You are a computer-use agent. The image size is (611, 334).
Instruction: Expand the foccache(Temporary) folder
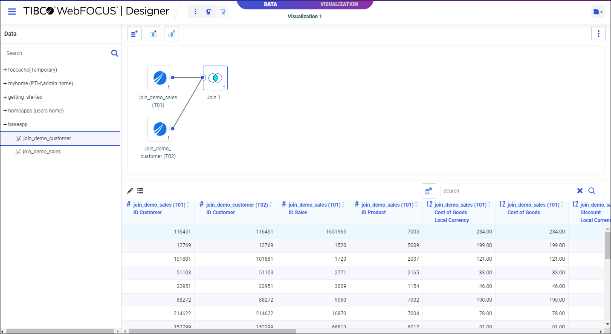coord(5,70)
